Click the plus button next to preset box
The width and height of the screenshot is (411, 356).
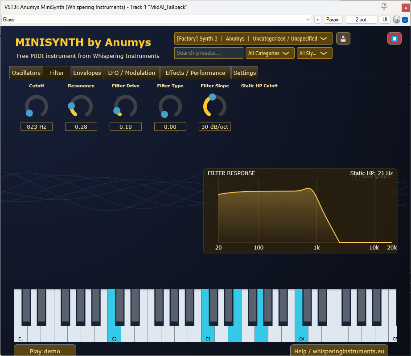coord(318,20)
